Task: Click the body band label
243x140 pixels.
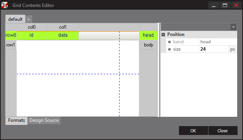Action: (x=148, y=45)
